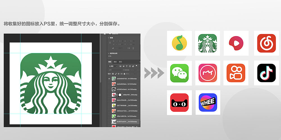Click the flip horizontal icon in 变换

(129, 48)
